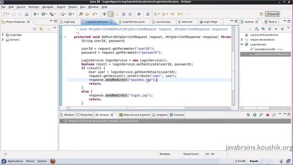Toggle Link with Editor in Project Explorer

[x=41, y=29]
